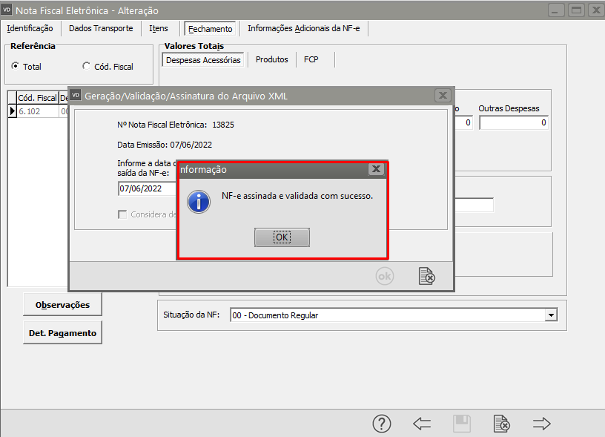Click the floppy disk save icon
605x437 pixels.
point(462,424)
